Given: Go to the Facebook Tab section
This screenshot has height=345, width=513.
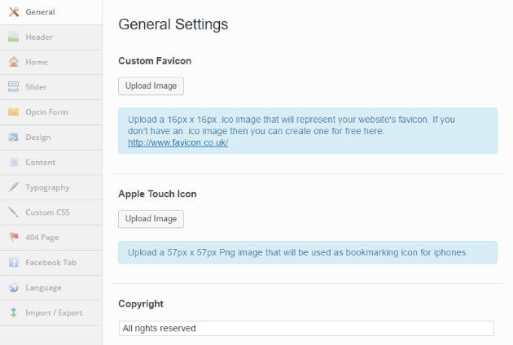Looking at the screenshot, I should [x=51, y=263].
